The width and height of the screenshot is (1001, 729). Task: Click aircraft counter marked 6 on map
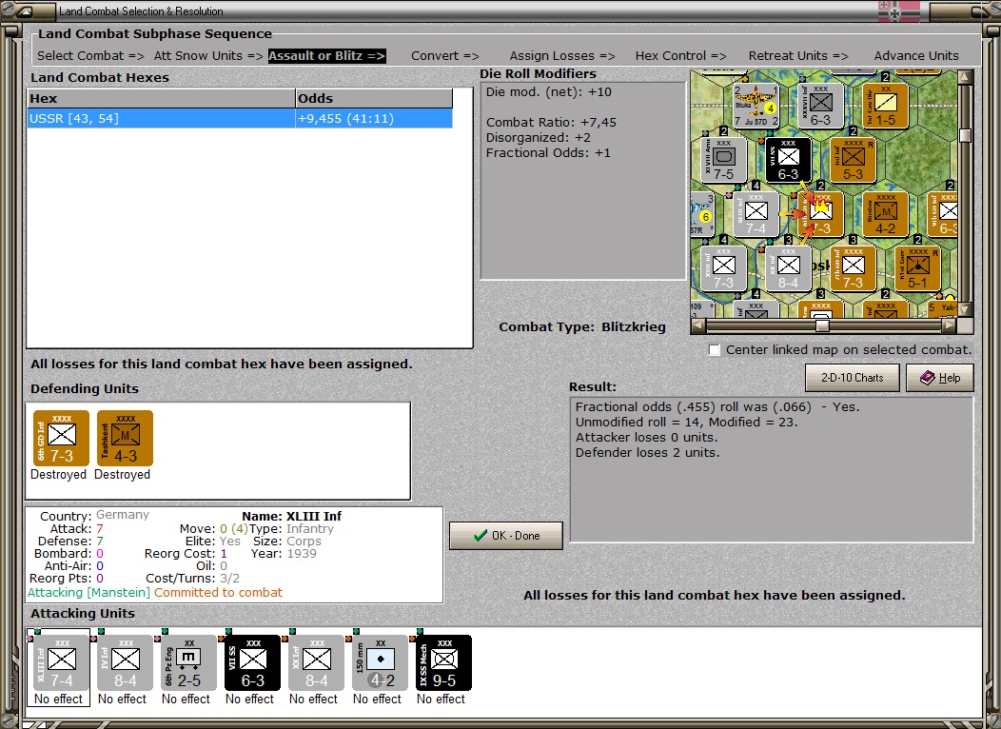tap(702, 214)
